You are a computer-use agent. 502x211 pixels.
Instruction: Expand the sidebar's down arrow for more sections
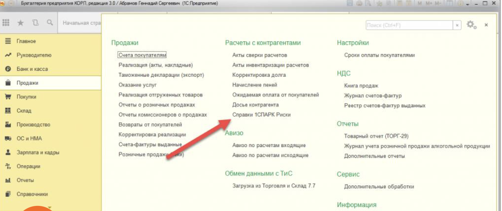(x=50, y=207)
